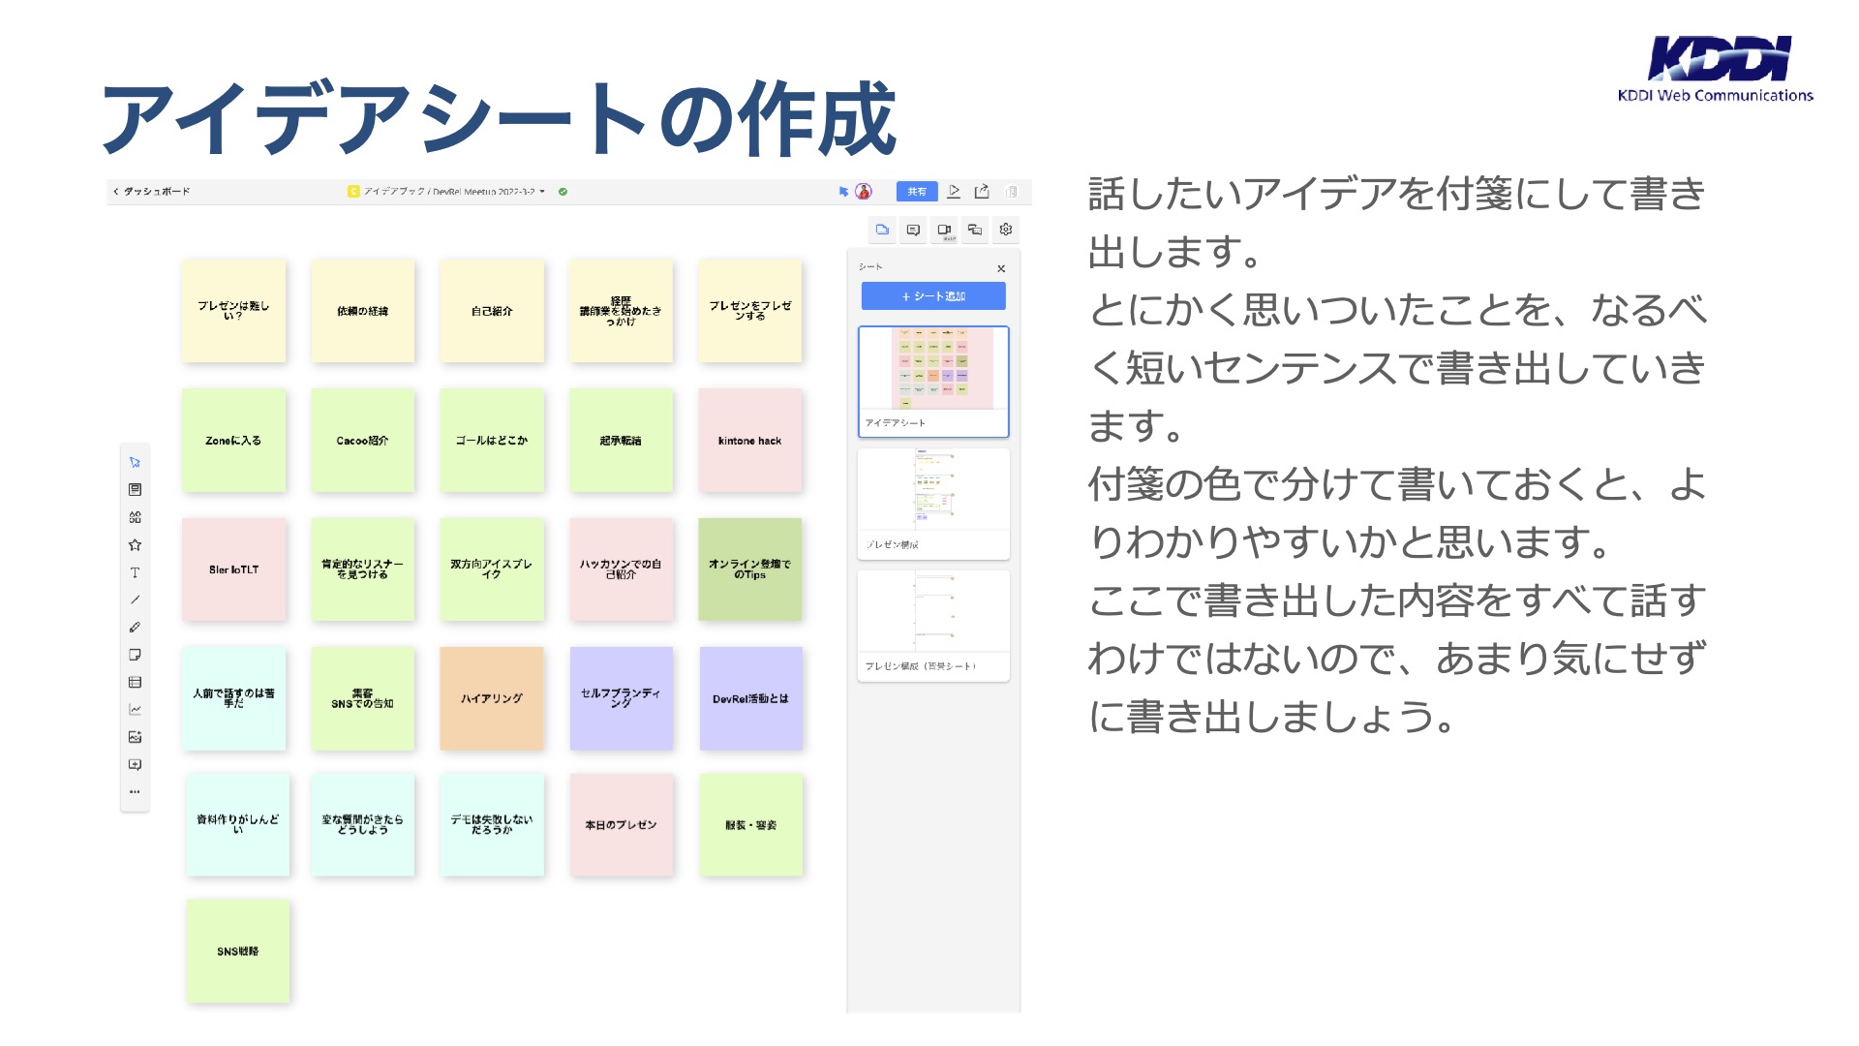Open the comments panel icon

(913, 230)
